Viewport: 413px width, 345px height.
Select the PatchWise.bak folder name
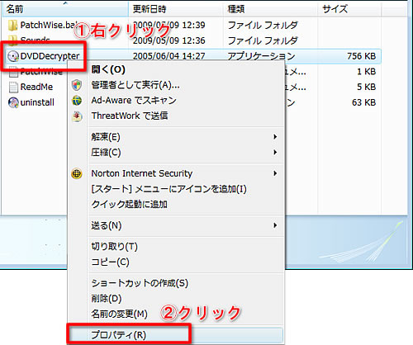[48, 26]
